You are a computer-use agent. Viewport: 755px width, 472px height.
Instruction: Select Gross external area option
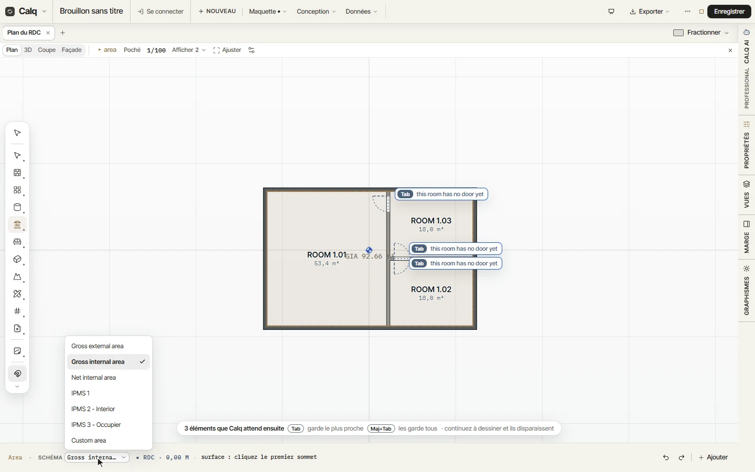(109, 346)
